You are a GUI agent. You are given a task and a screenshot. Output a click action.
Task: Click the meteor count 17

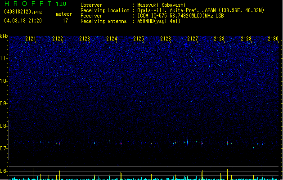[x=65, y=21]
